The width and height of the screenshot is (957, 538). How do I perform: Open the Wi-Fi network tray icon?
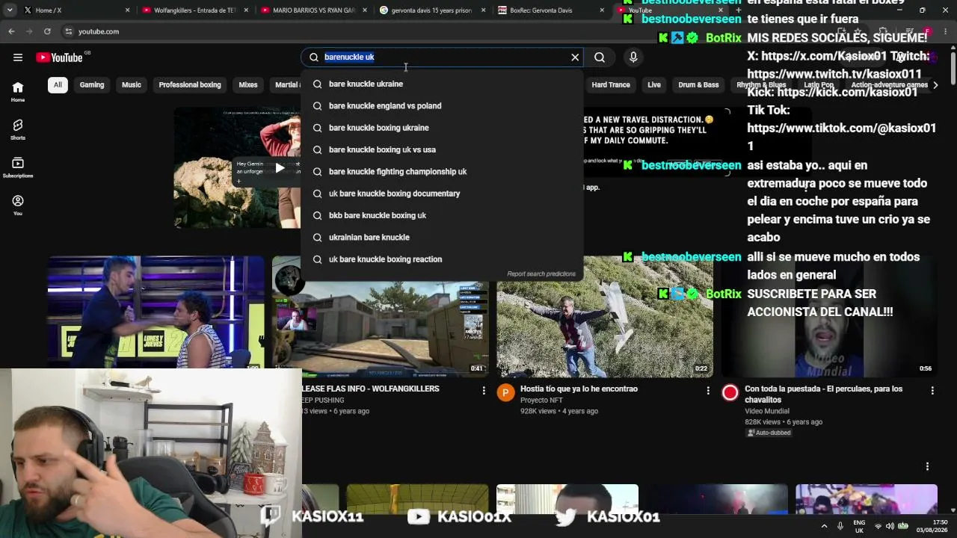pyautogui.click(x=878, y=526)
